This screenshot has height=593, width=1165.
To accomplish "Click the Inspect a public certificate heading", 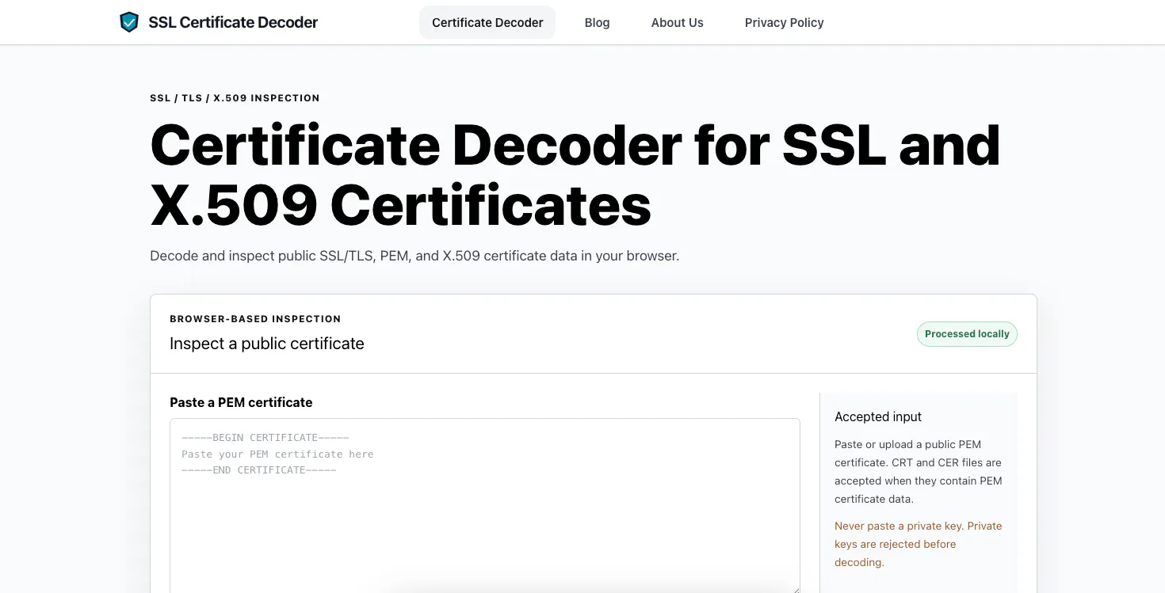I will (267, 344).
